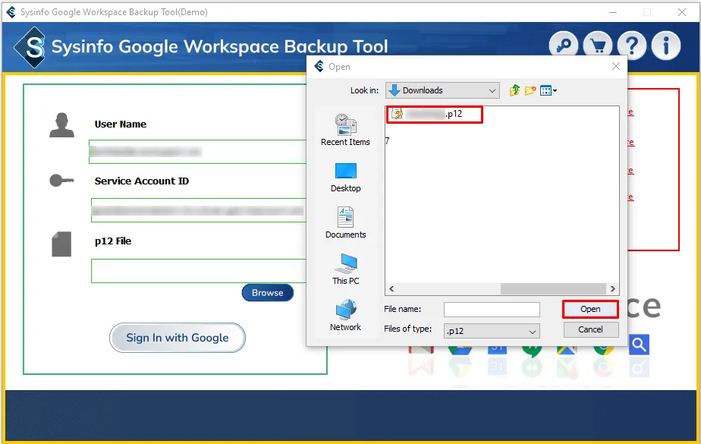Open the shopping cart buy icon
Viewport: 701px width, 444px height.
[598, 46]
